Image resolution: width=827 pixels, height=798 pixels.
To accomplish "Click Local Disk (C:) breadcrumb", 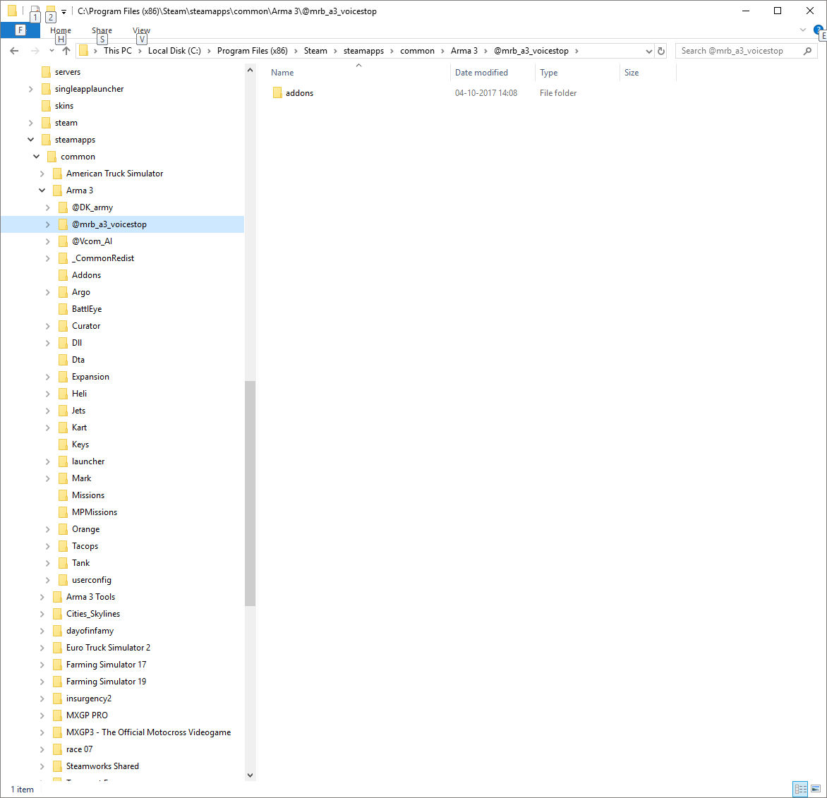I will (x=174, y=51).
